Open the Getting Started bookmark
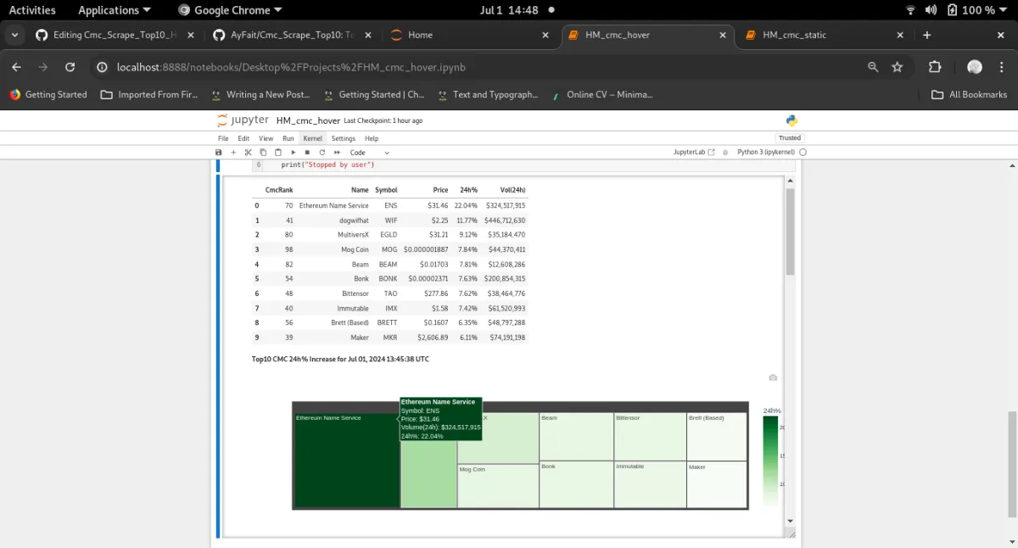Viewport: 1018px width, 548px height. coord(48,94)
